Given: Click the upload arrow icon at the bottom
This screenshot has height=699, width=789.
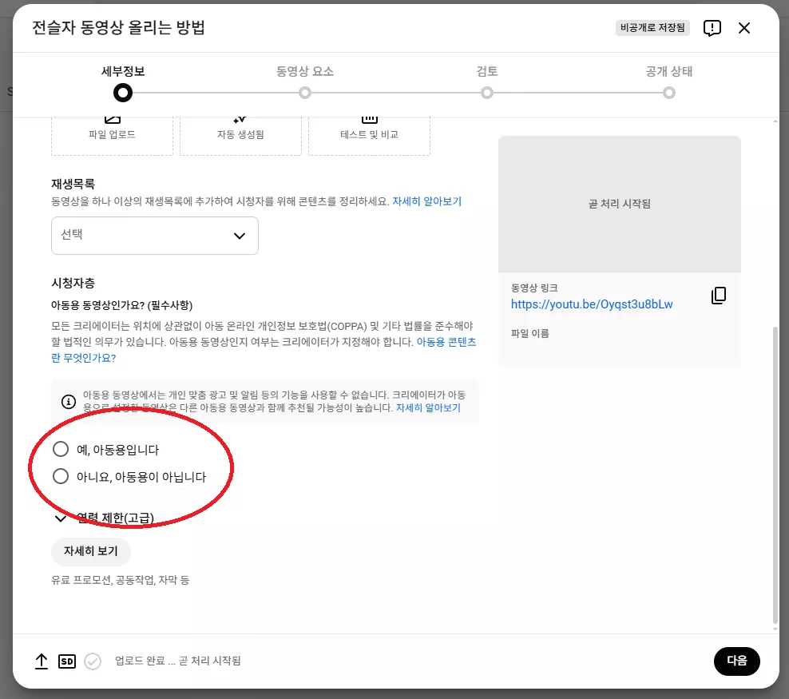Looking at the screenshot, I should (42, 661).
